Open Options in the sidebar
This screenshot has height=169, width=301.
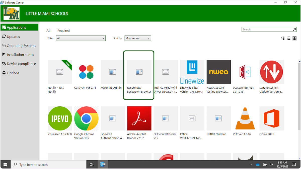20,73
